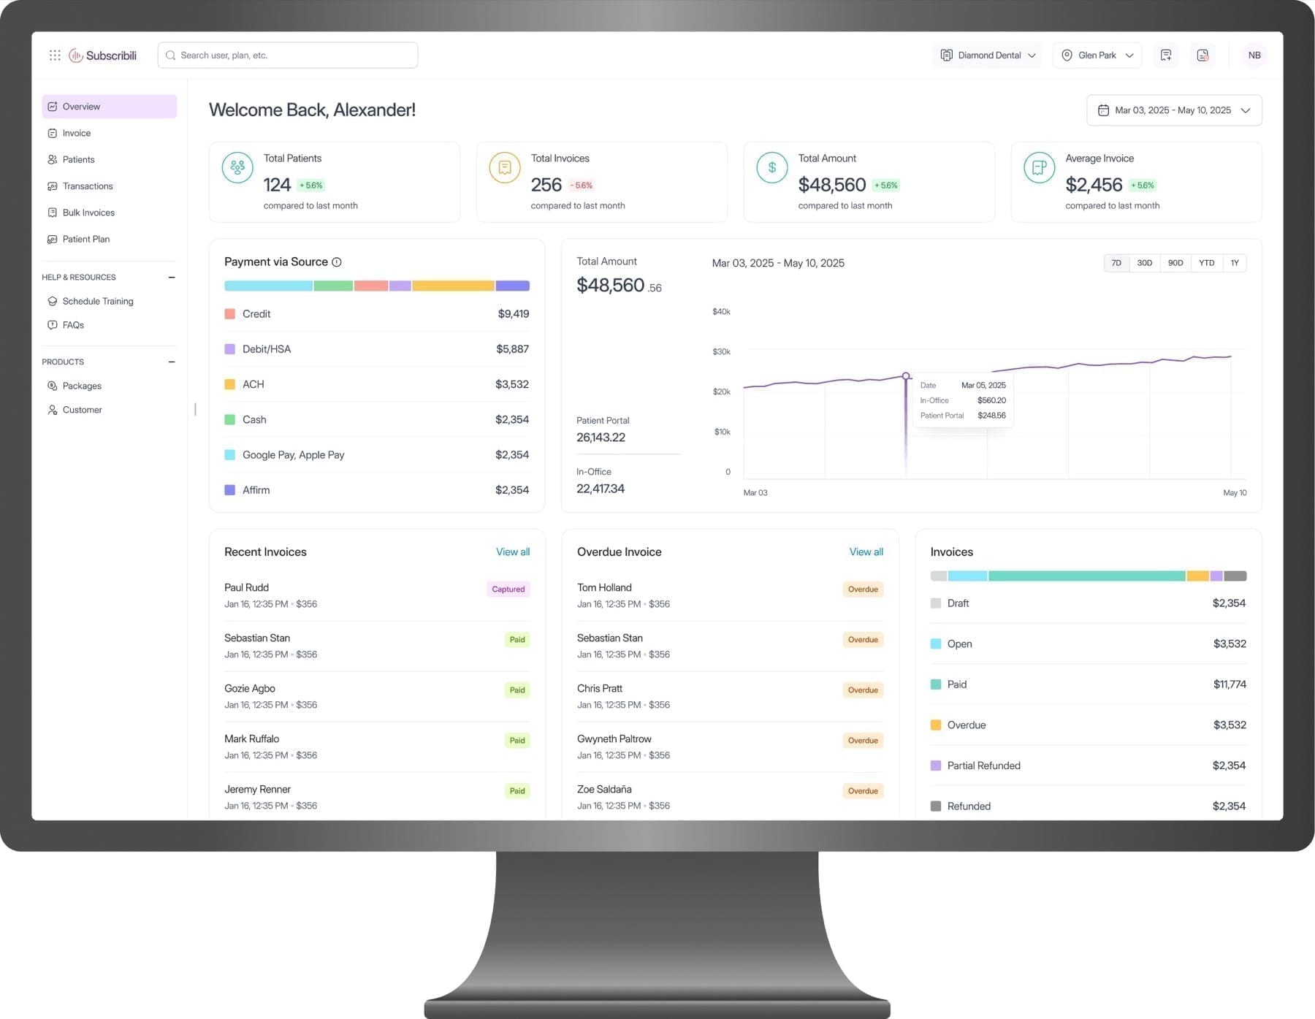Select the 7D chart range
This screenshot has height=1019, width=1315.
[1116, 263]
